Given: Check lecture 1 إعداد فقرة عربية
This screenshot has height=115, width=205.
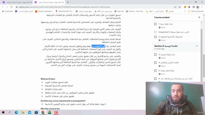Looking at the screenshot, I should click(x=155, y=24).
